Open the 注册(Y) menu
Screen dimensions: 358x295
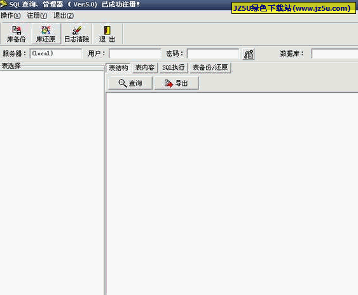coord(37,15)
